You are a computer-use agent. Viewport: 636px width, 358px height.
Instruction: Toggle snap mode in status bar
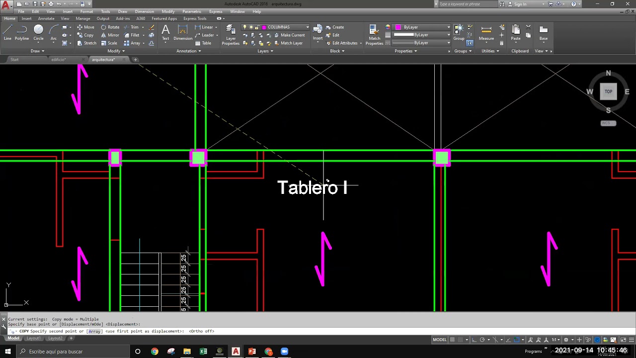click(460, 340)
